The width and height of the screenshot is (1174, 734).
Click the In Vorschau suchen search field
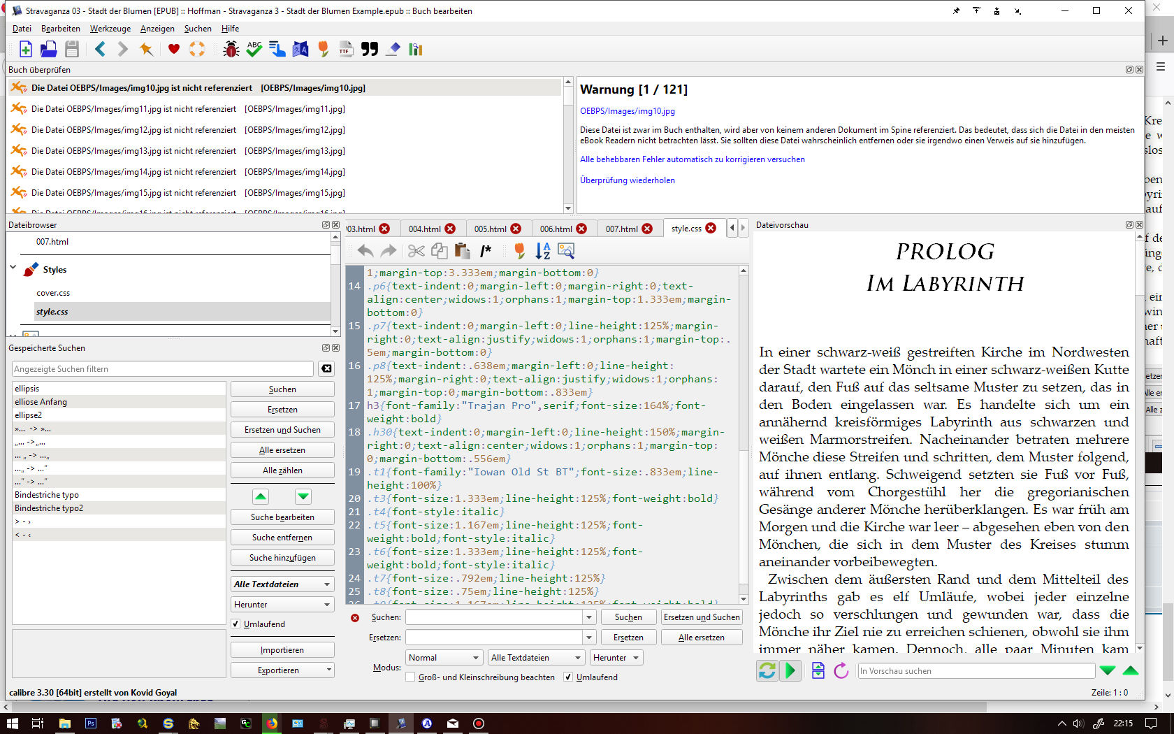point(976,671)
